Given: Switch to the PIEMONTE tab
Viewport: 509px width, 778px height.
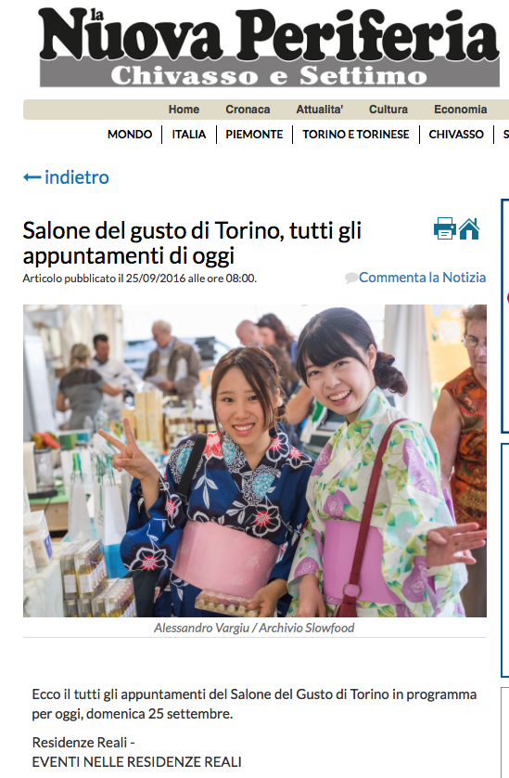Looking at the screenshot, I should pyautogui.click(x=254, y=135).
